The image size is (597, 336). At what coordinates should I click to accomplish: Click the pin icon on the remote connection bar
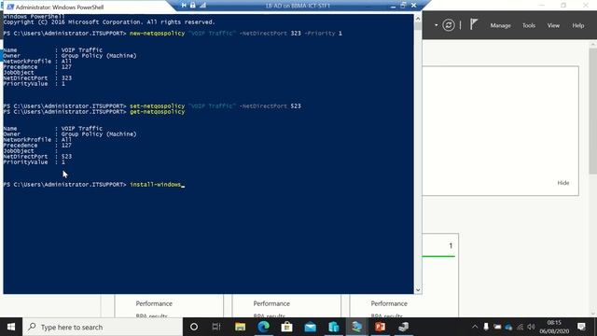tap(184, 6)
